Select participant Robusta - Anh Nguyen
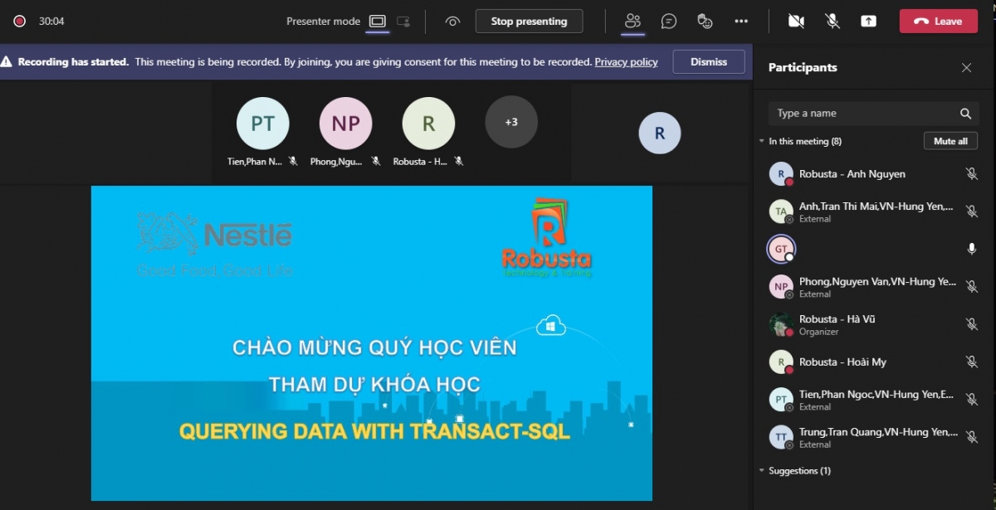 click(x=873, y=174)
